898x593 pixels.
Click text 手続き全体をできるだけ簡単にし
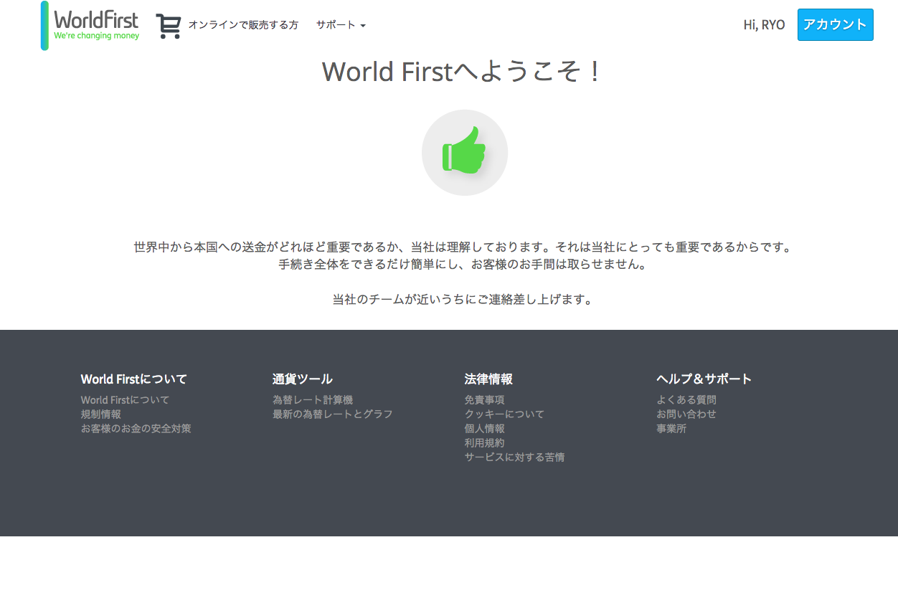[x=368, y=265]
